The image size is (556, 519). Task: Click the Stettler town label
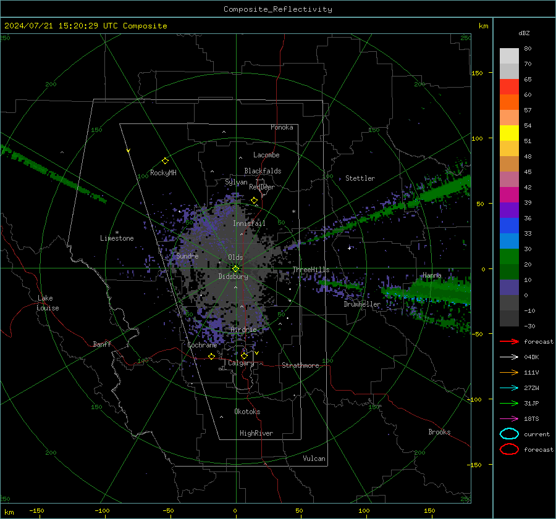(360, 178)
